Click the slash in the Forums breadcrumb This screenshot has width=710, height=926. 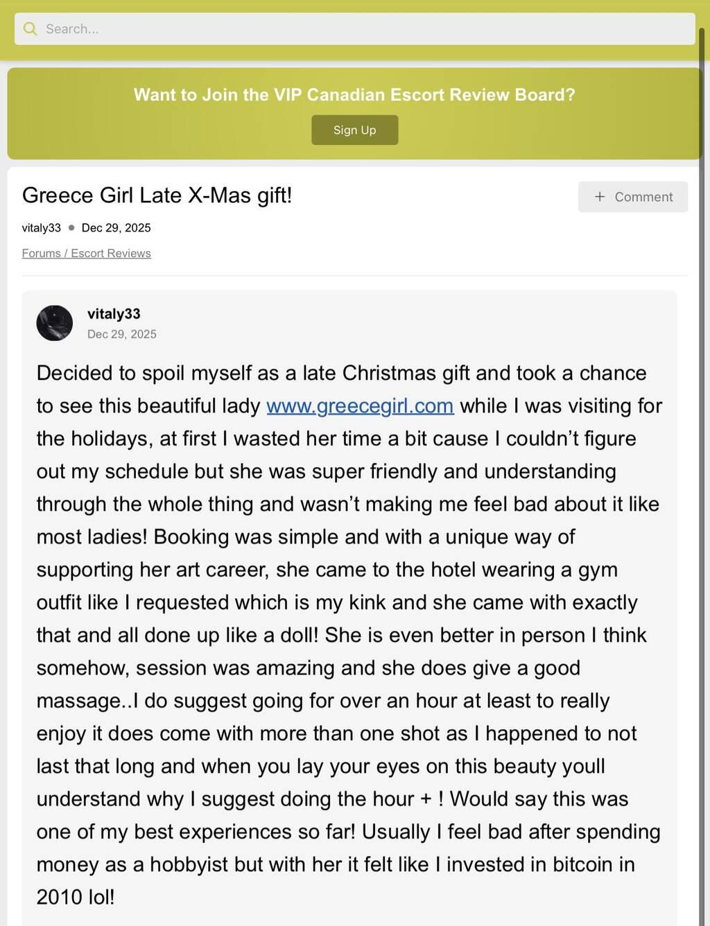66,254
